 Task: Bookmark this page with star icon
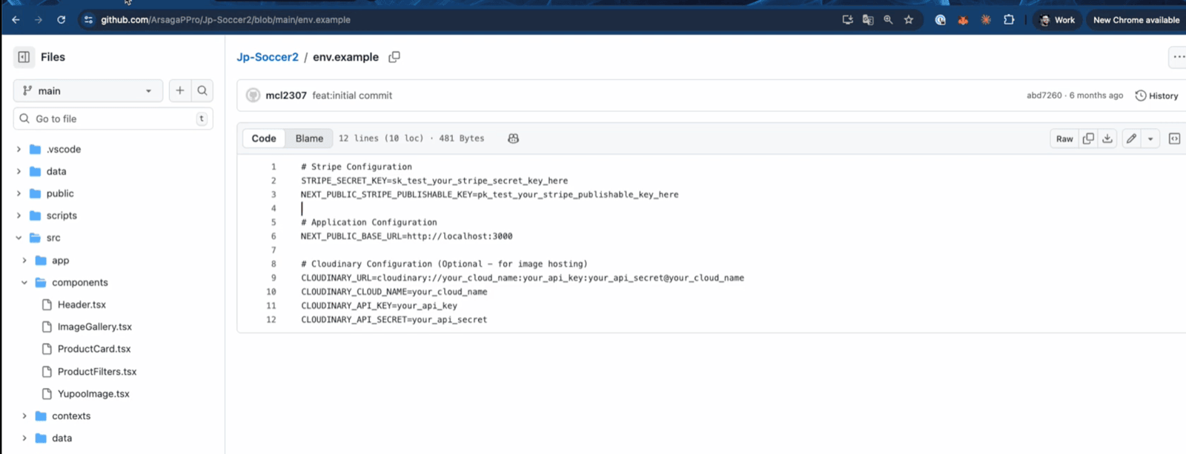[909, 20]
